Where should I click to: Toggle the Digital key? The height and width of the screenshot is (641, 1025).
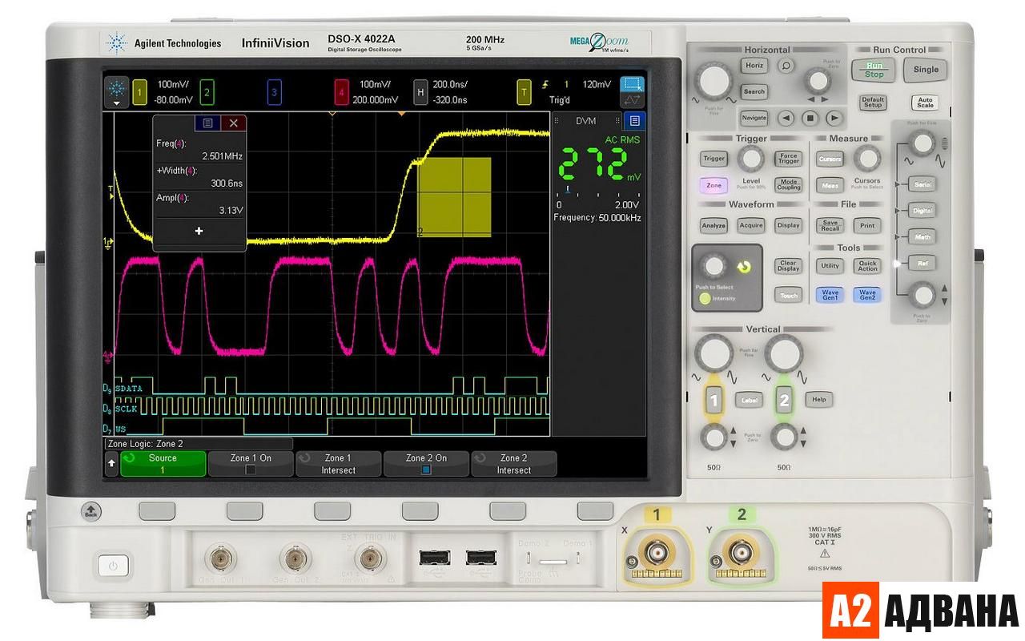click(x=922, y=211)
